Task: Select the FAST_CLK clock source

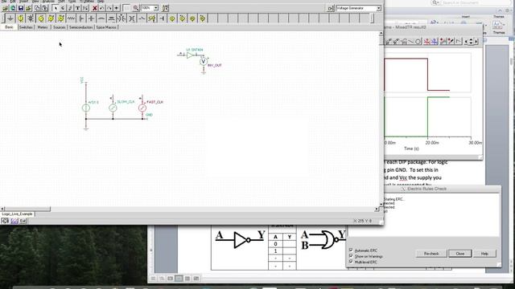Action: [142, 108]
